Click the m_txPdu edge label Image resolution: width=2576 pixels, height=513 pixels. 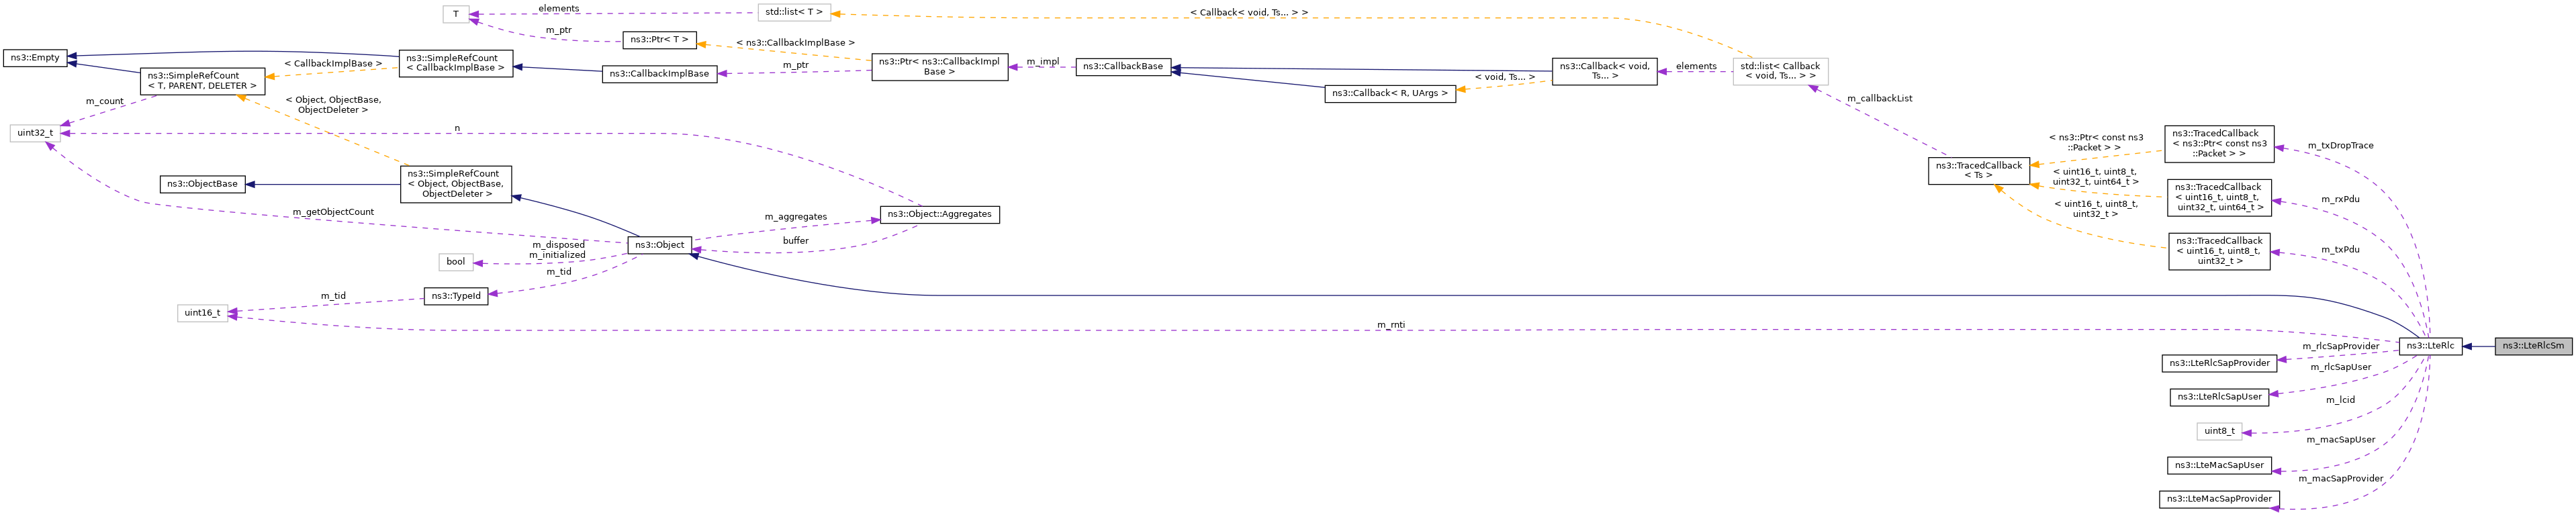click(x=2340, y=250)
